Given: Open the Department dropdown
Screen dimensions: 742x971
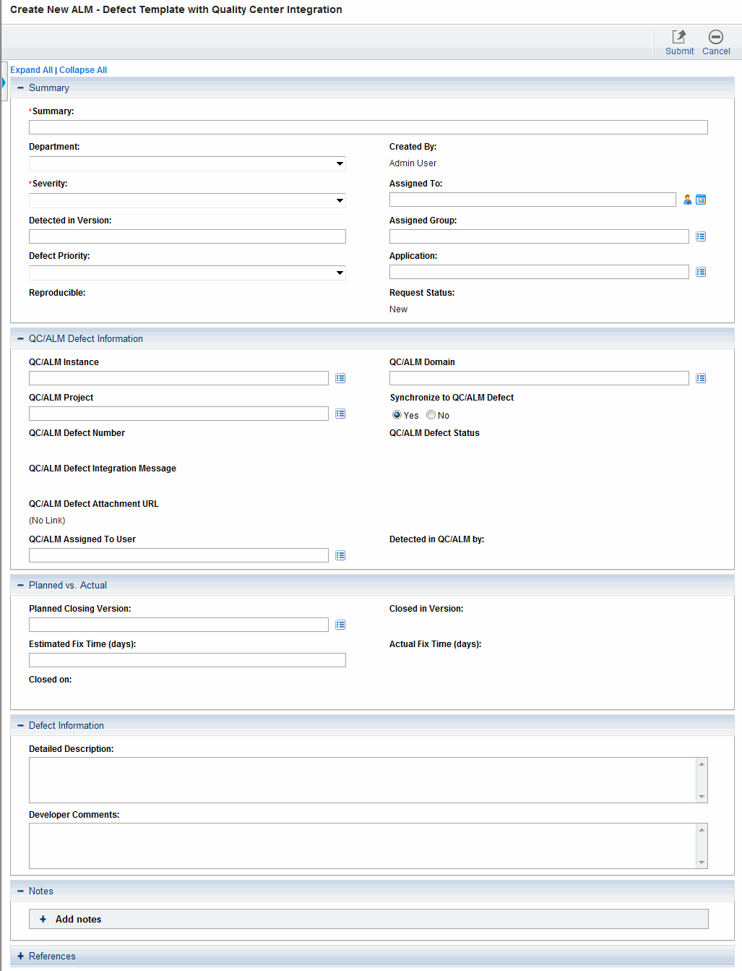Looking at the screenshot, I should [340, 164].
